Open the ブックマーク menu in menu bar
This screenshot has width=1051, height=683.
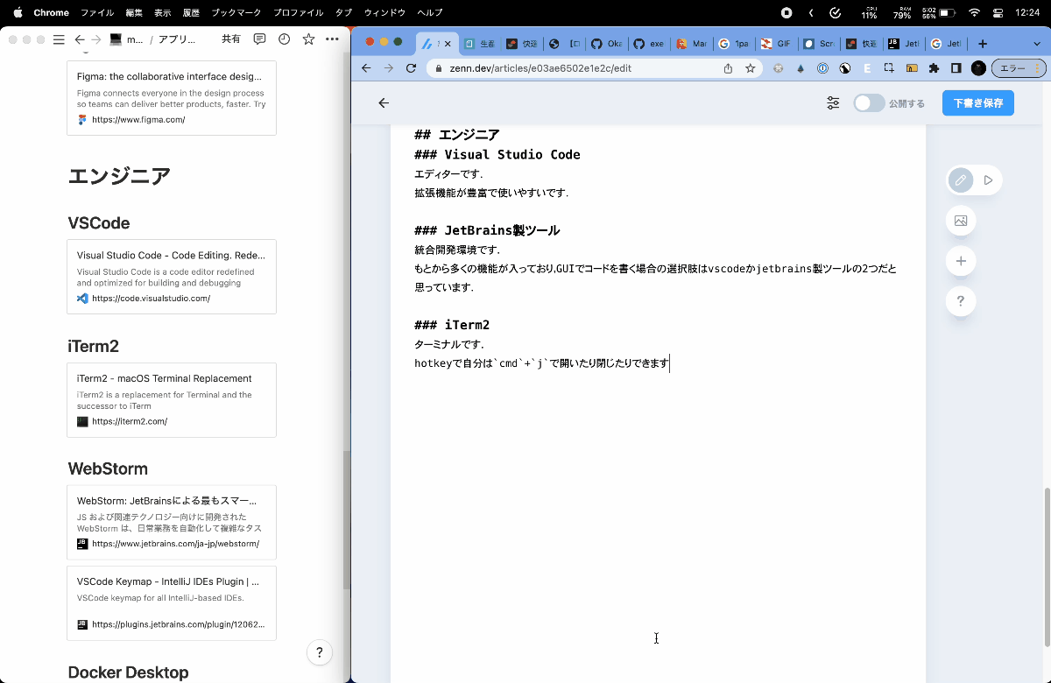point(236,13)
